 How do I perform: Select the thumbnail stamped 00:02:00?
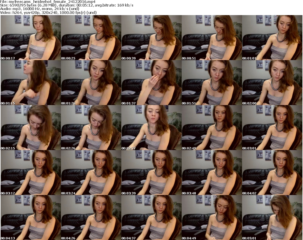(x=272, y=83)
